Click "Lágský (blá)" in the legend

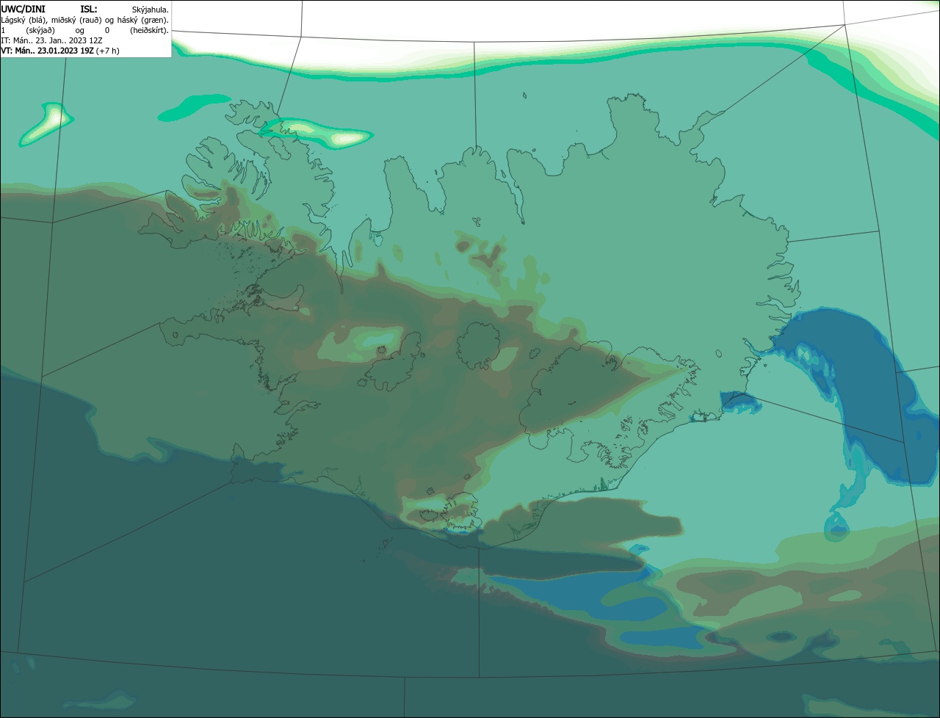[23, 21]
